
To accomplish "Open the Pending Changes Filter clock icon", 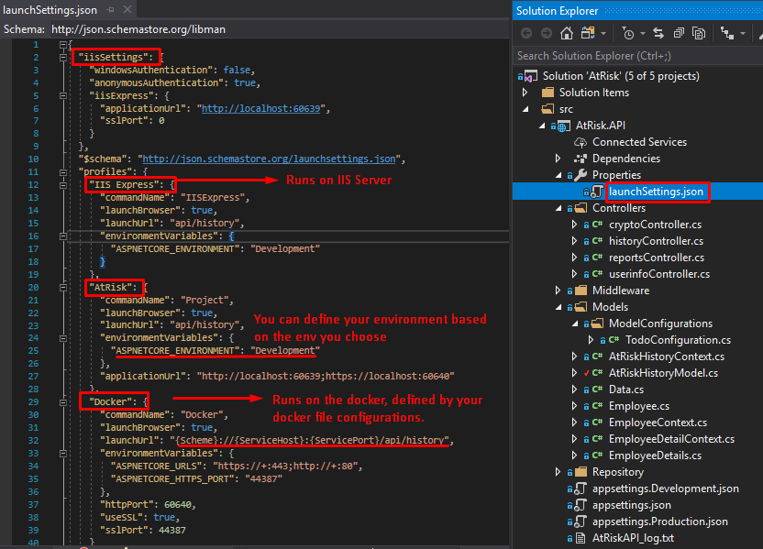I will [x=628, y=33].
